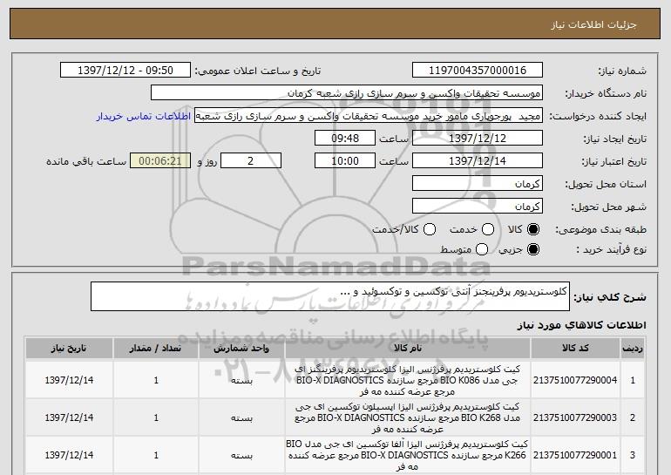Click row 1 unit بسته cell
This screenshot has width=671, height=475.
pyautogui.click(x=241, y=380)
